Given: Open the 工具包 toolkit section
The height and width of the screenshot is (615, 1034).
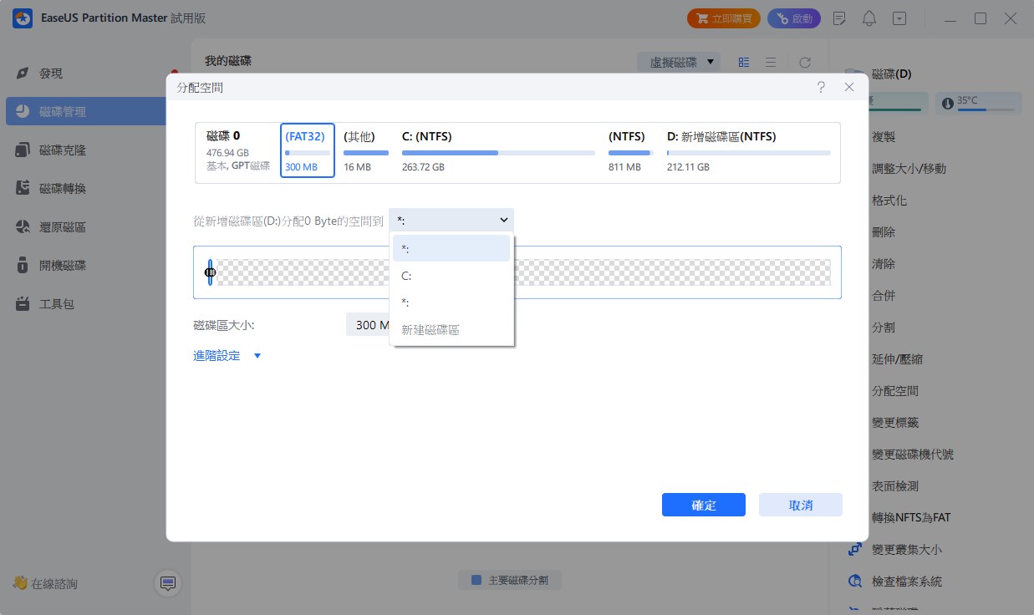Looking at the screenshot, I should click(57, 304).
